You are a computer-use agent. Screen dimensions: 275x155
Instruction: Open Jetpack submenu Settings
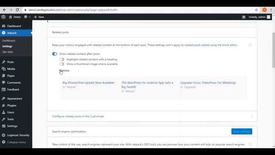7,46
